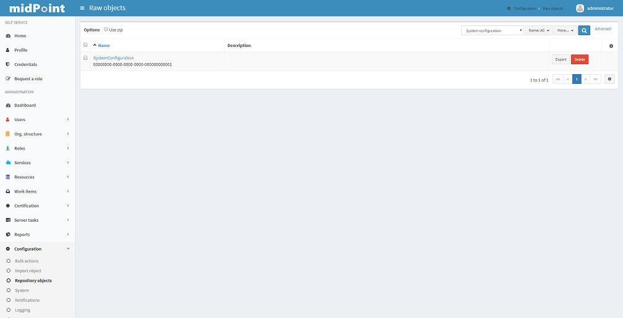This screenshot has height=318, width=623.
Task: Click the midPoint logo
Action: coord(37,8)
